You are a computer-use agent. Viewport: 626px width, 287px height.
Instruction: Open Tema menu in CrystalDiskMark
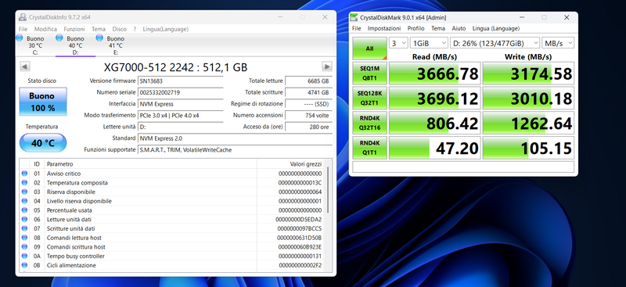438,28
